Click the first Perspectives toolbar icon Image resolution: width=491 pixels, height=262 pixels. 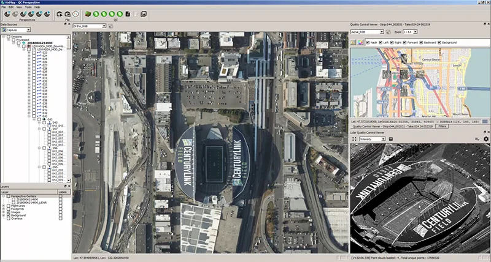coord(7,14)
